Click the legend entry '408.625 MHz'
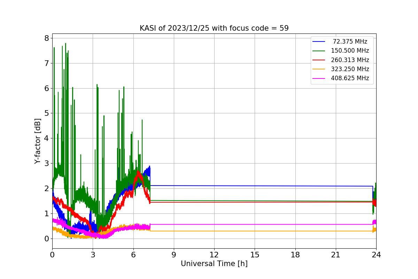This screenshot has height=279, width=418. pyautogui.click(x=350, y=78)
